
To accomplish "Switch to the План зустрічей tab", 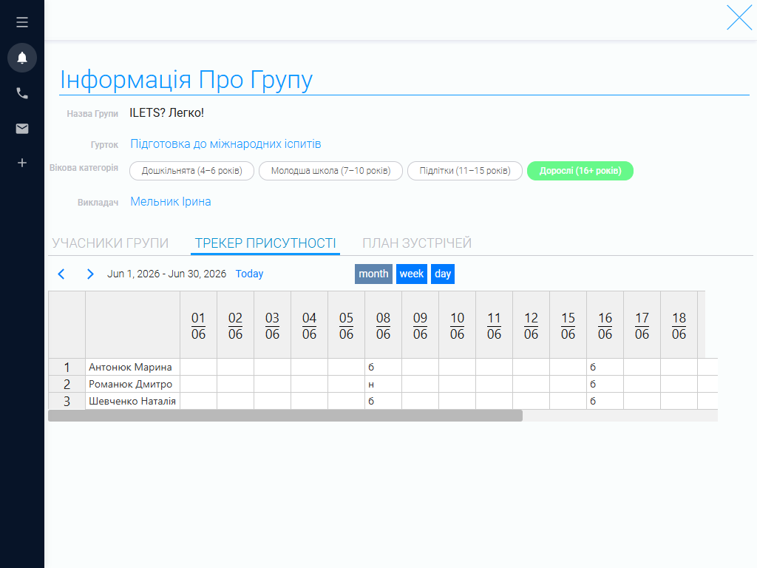I will tap(417, 243).
